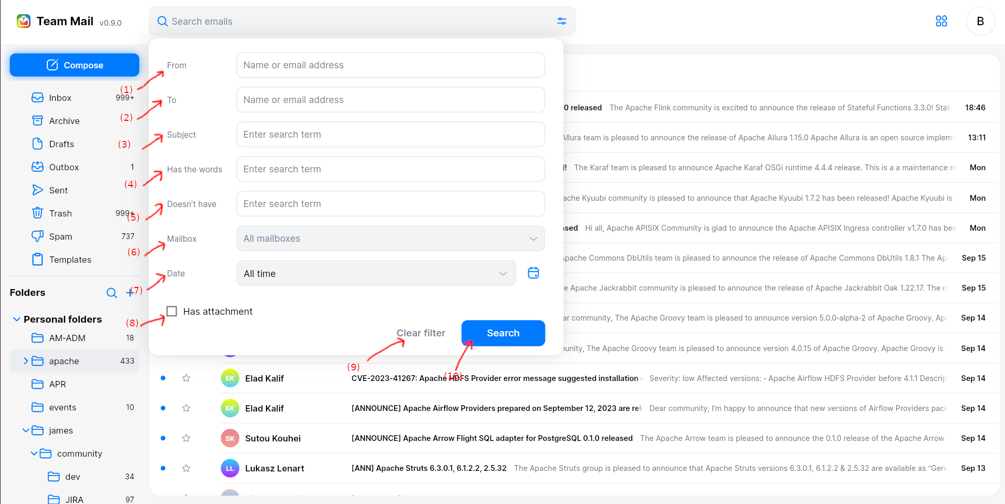Open the Mailbox All mailboxes dropdown
The width and height of the screenshot is (1005, 504).
tap(391, 239)
